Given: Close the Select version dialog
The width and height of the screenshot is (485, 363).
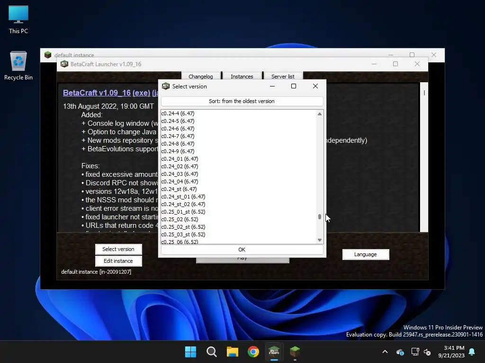Looking at the screenshot, I should (x=315, y=86).
